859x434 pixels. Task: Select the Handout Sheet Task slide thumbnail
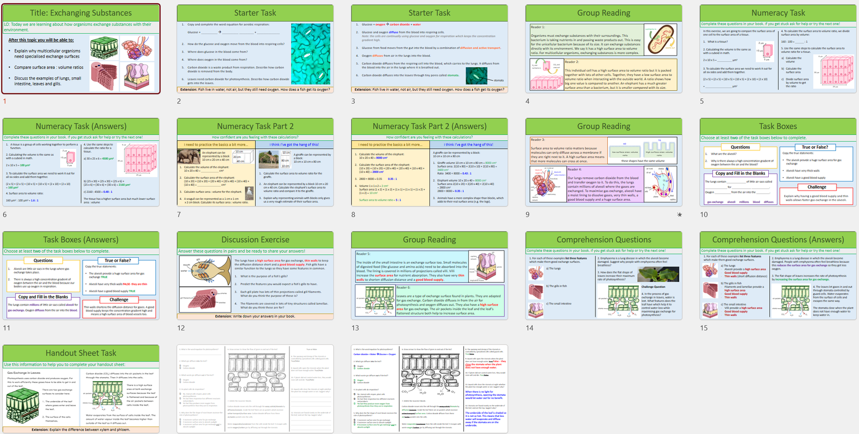click(x=81, y=389)
